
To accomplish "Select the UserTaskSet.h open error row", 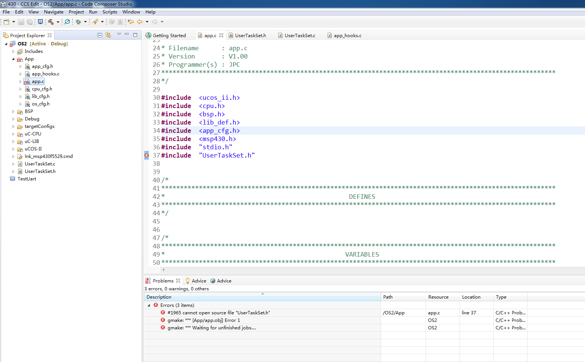I will [x=219, y=313].
